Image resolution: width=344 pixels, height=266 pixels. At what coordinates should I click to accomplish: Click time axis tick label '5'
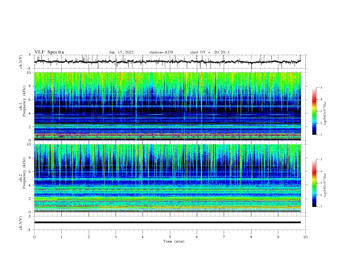click(x=170, y=237)
